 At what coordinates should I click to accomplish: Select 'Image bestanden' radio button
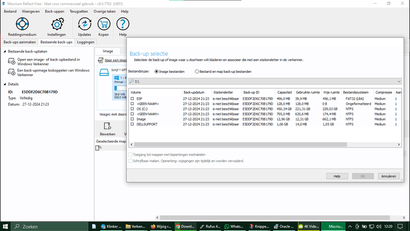(x=156, y=71)
